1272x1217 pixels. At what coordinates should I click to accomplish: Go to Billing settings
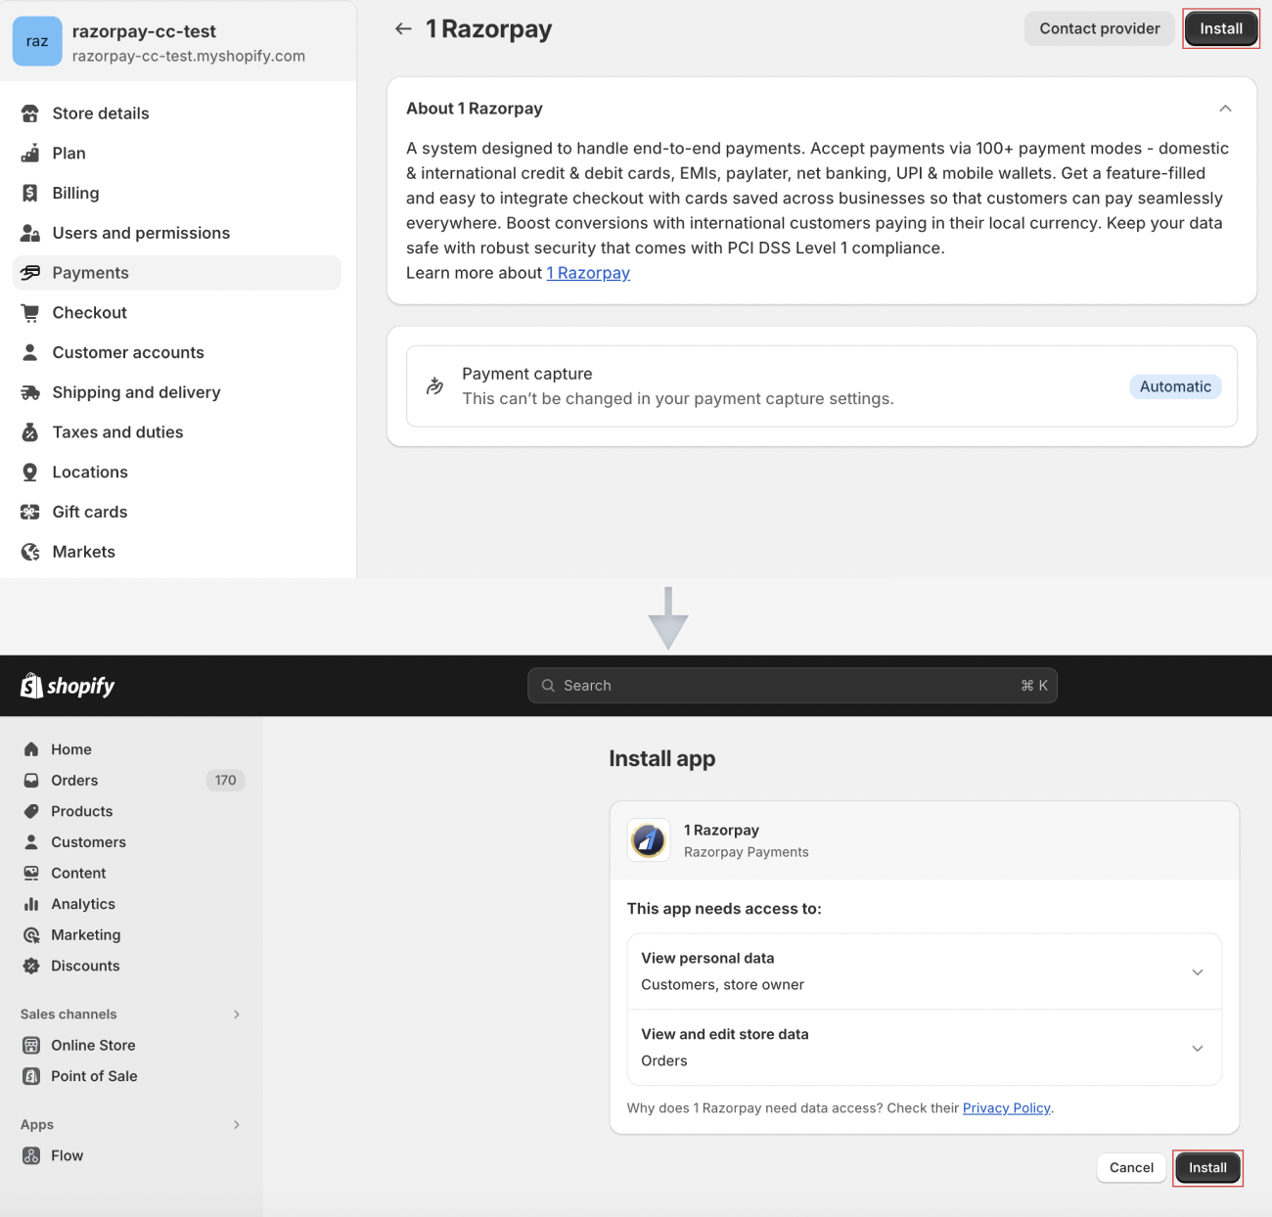177,194
